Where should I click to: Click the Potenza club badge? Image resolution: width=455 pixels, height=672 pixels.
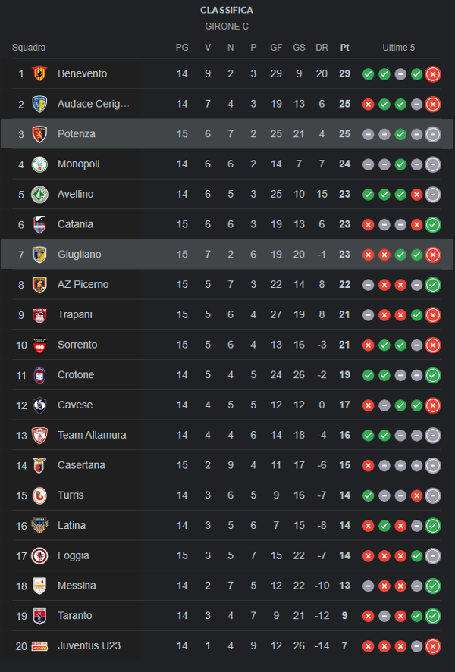click(39, 134)
